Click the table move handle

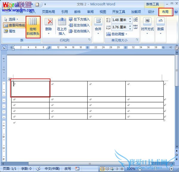(x=9, y=79)
